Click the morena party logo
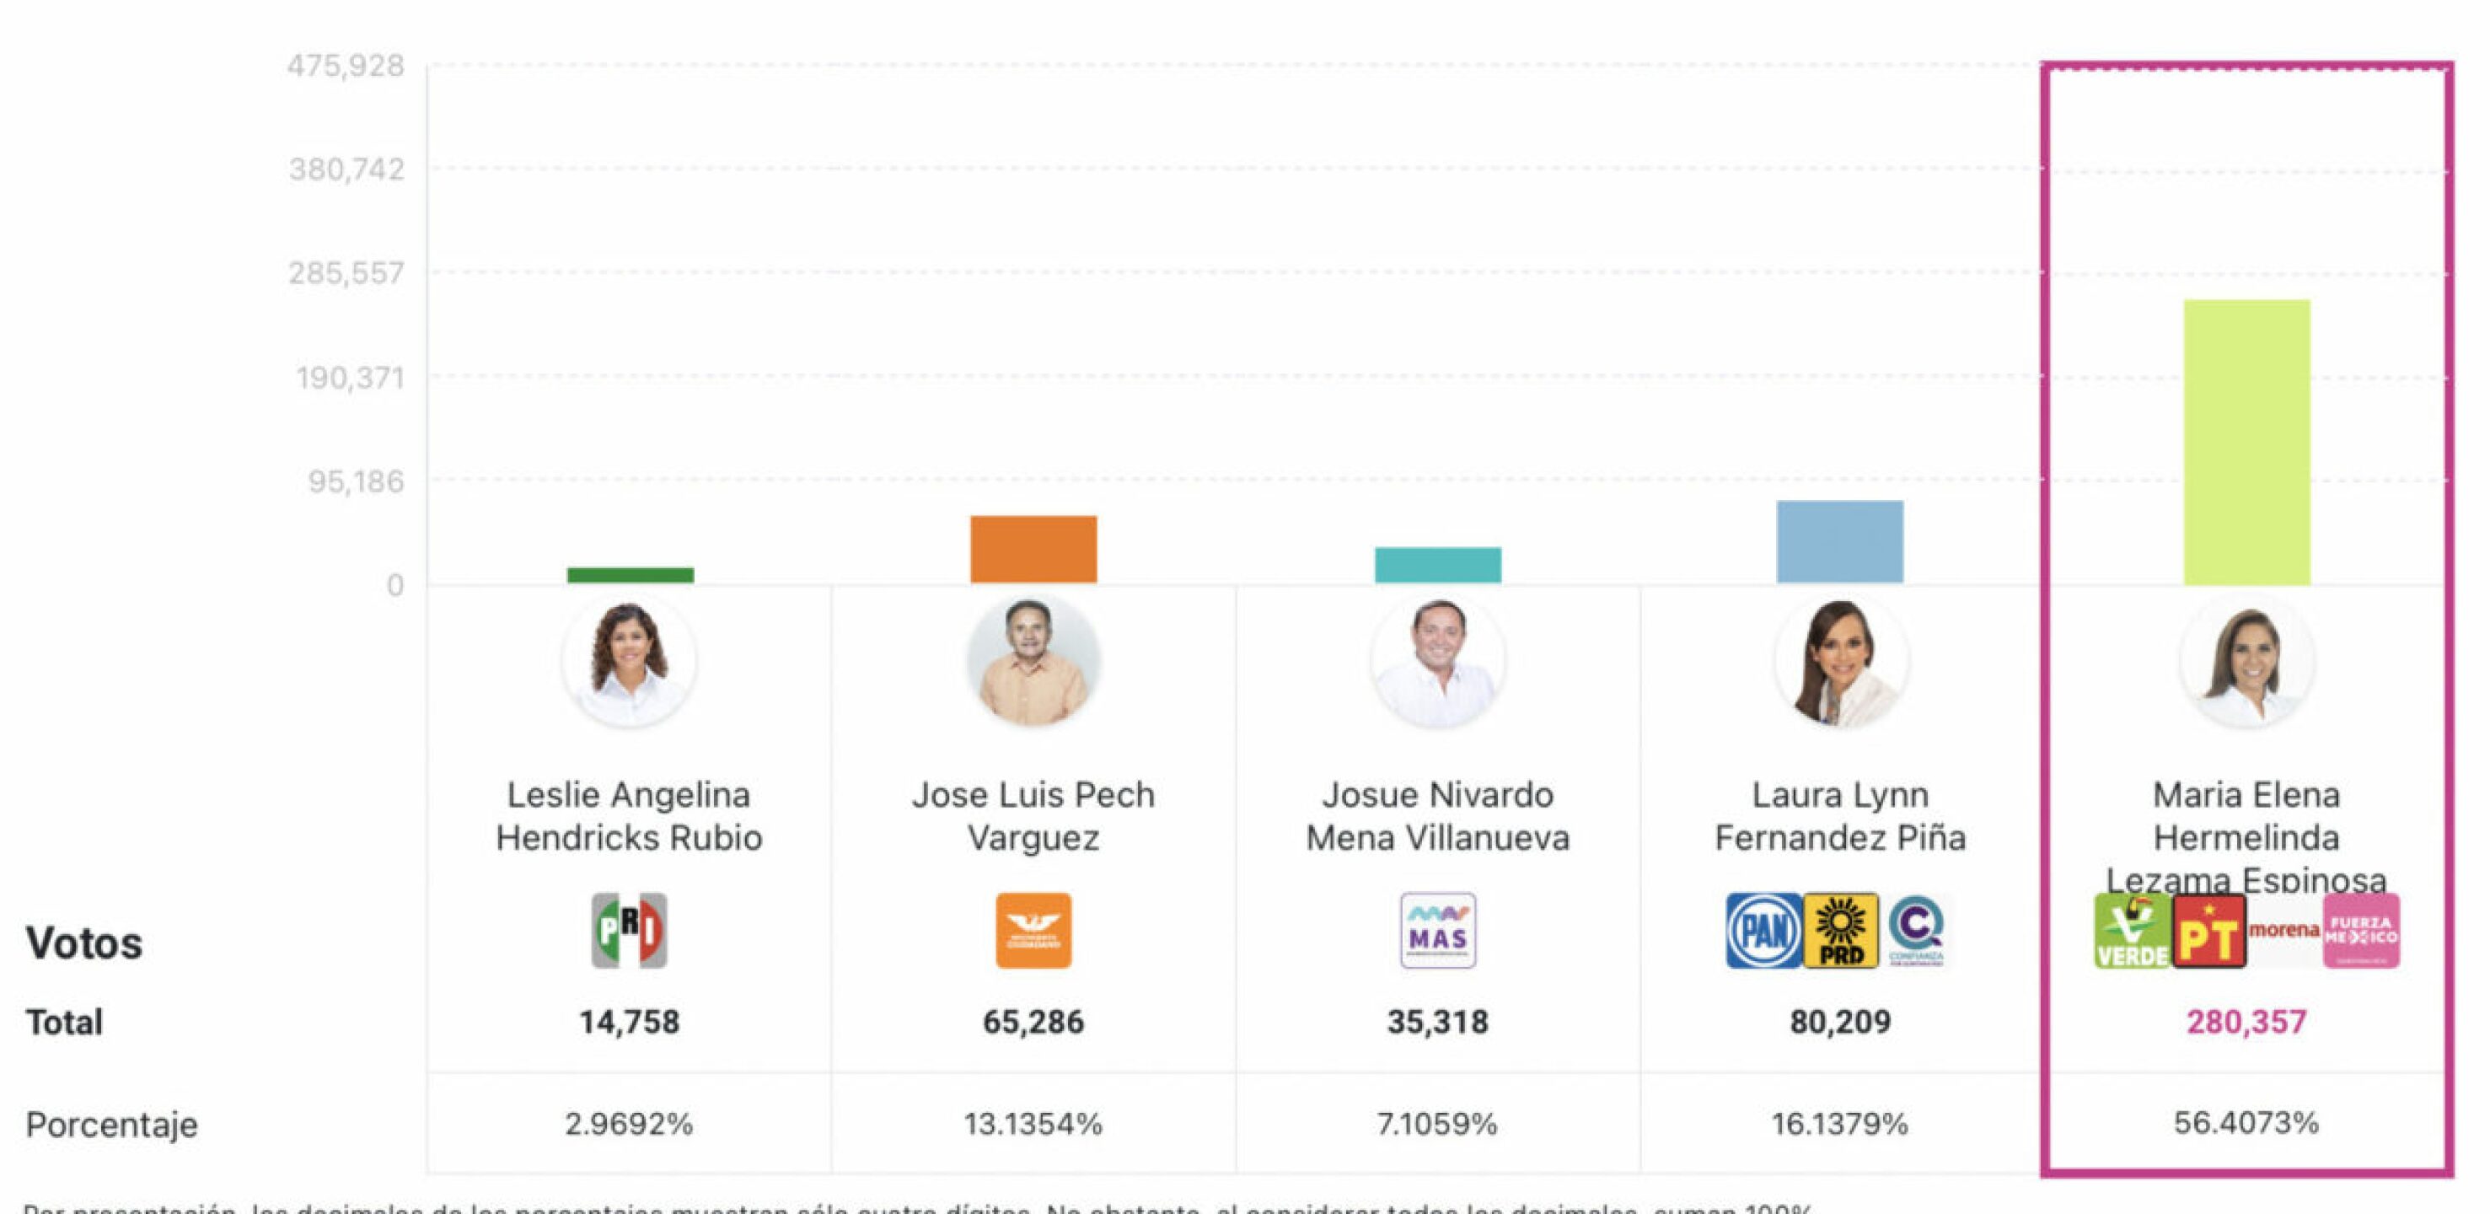This screenshot has width=2490, height=1214. click(x=2284, y=930)
